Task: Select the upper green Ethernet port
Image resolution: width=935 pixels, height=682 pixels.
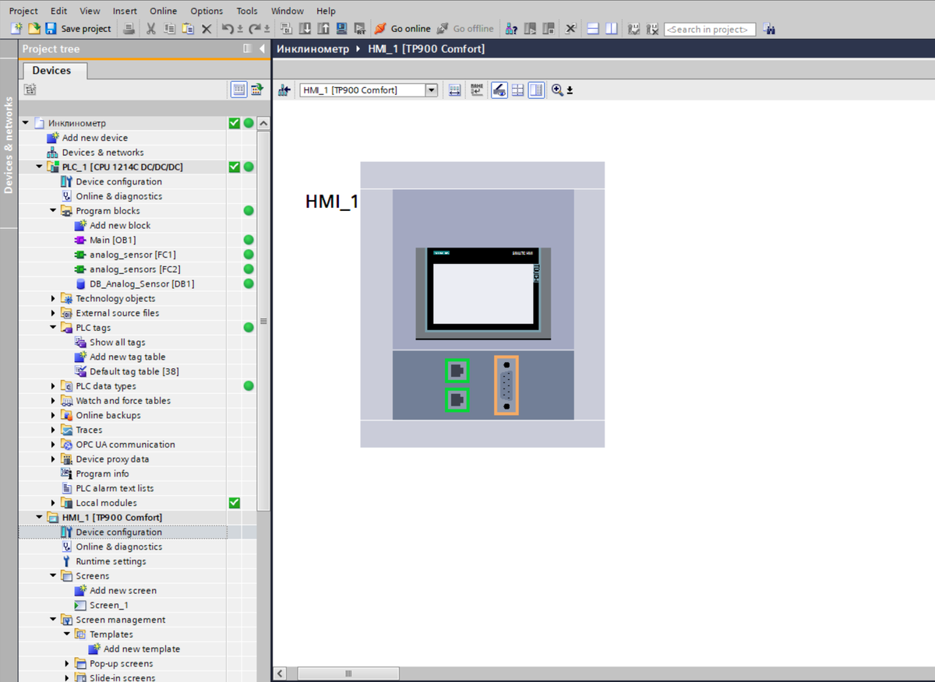Action: click(457, 371)
